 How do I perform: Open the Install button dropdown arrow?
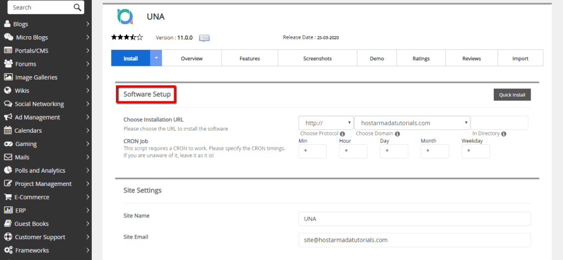156,58
